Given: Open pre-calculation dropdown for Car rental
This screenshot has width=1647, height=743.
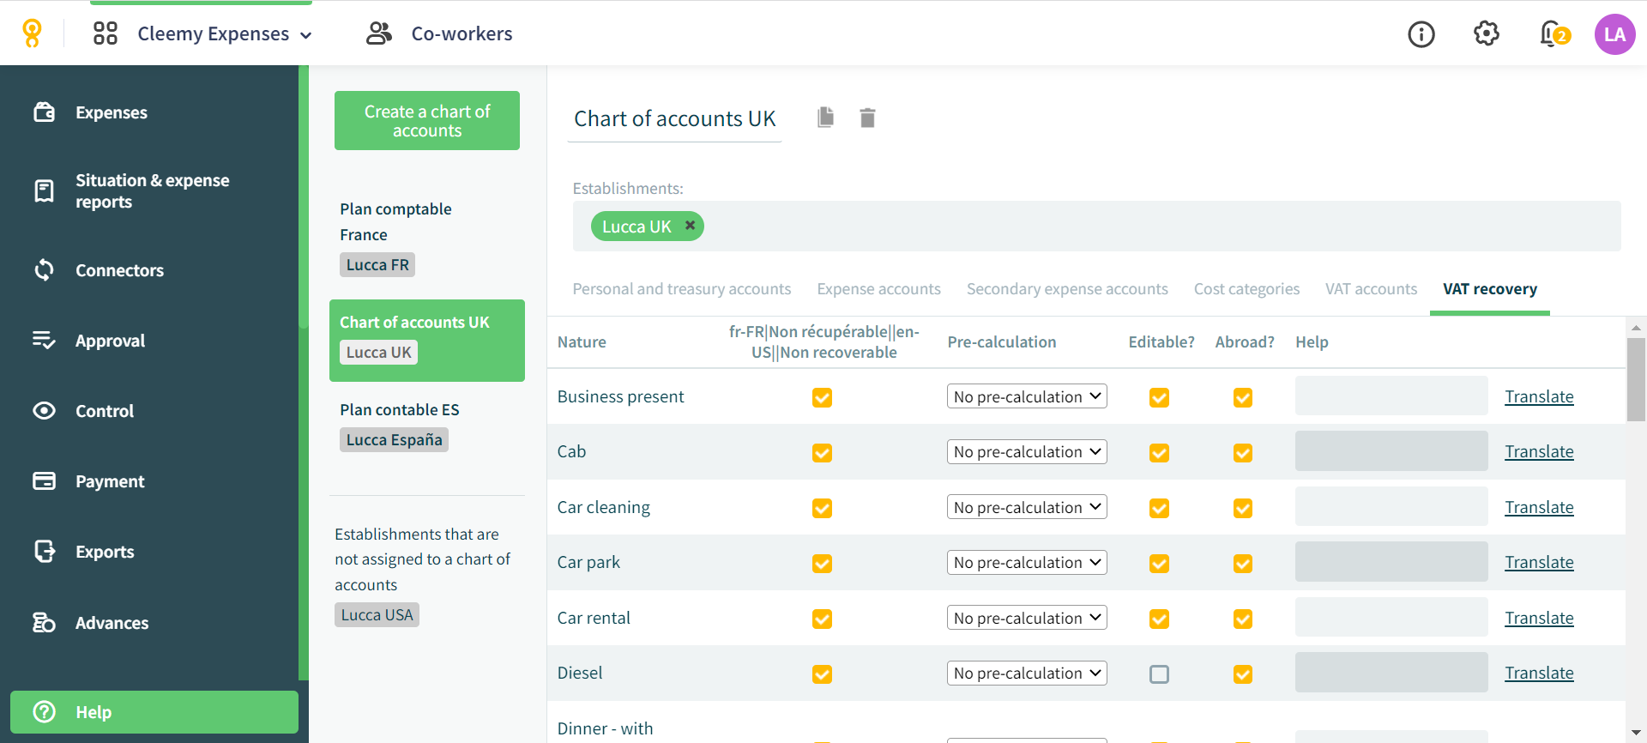Looking at the screenshot, I should (1027, 618).
